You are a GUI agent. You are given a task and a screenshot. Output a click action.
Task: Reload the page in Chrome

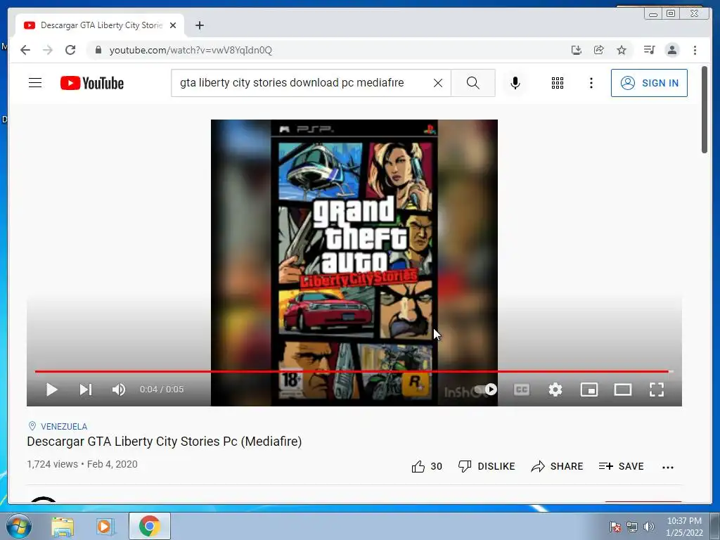pos(70,50)
